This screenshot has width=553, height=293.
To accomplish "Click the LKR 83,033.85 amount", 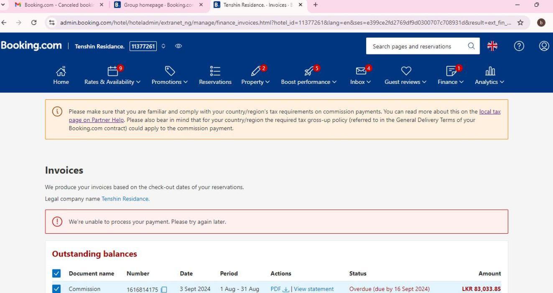I will [481, 289].
